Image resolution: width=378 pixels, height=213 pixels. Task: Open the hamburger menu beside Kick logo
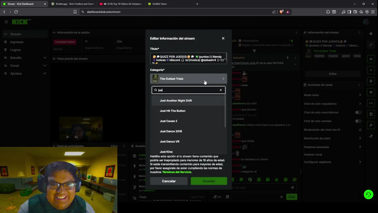click(6, 22)
